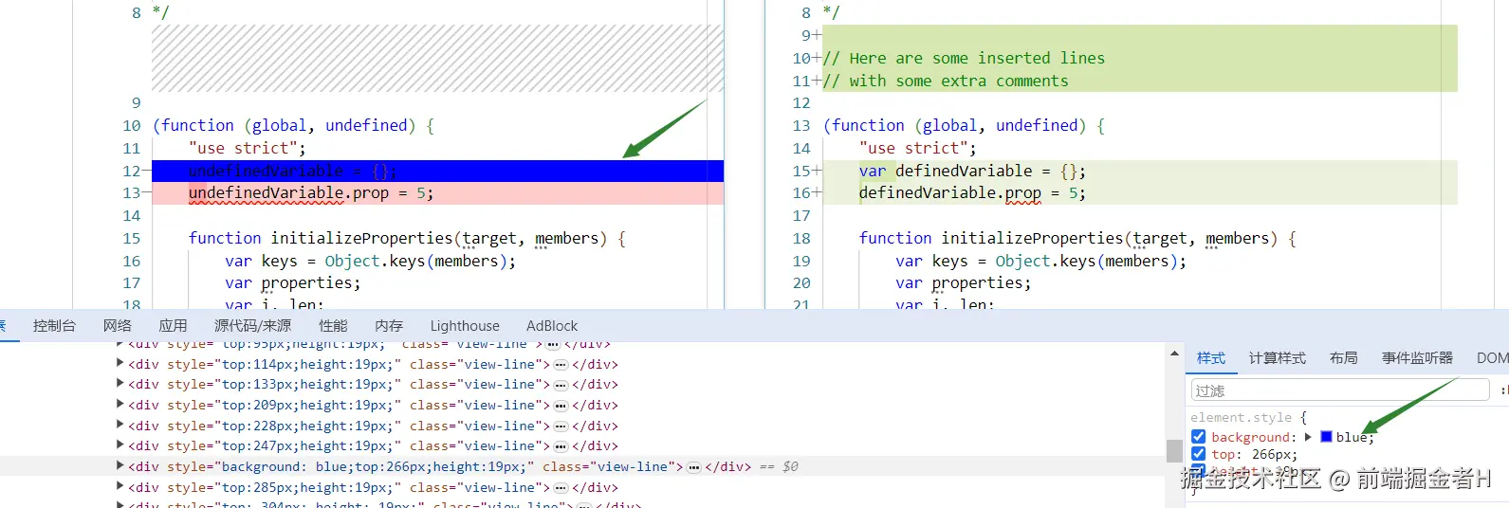Open the 性能 tab
The width and height of the screenshot is (1509, 508).
[x=333, y=325]
